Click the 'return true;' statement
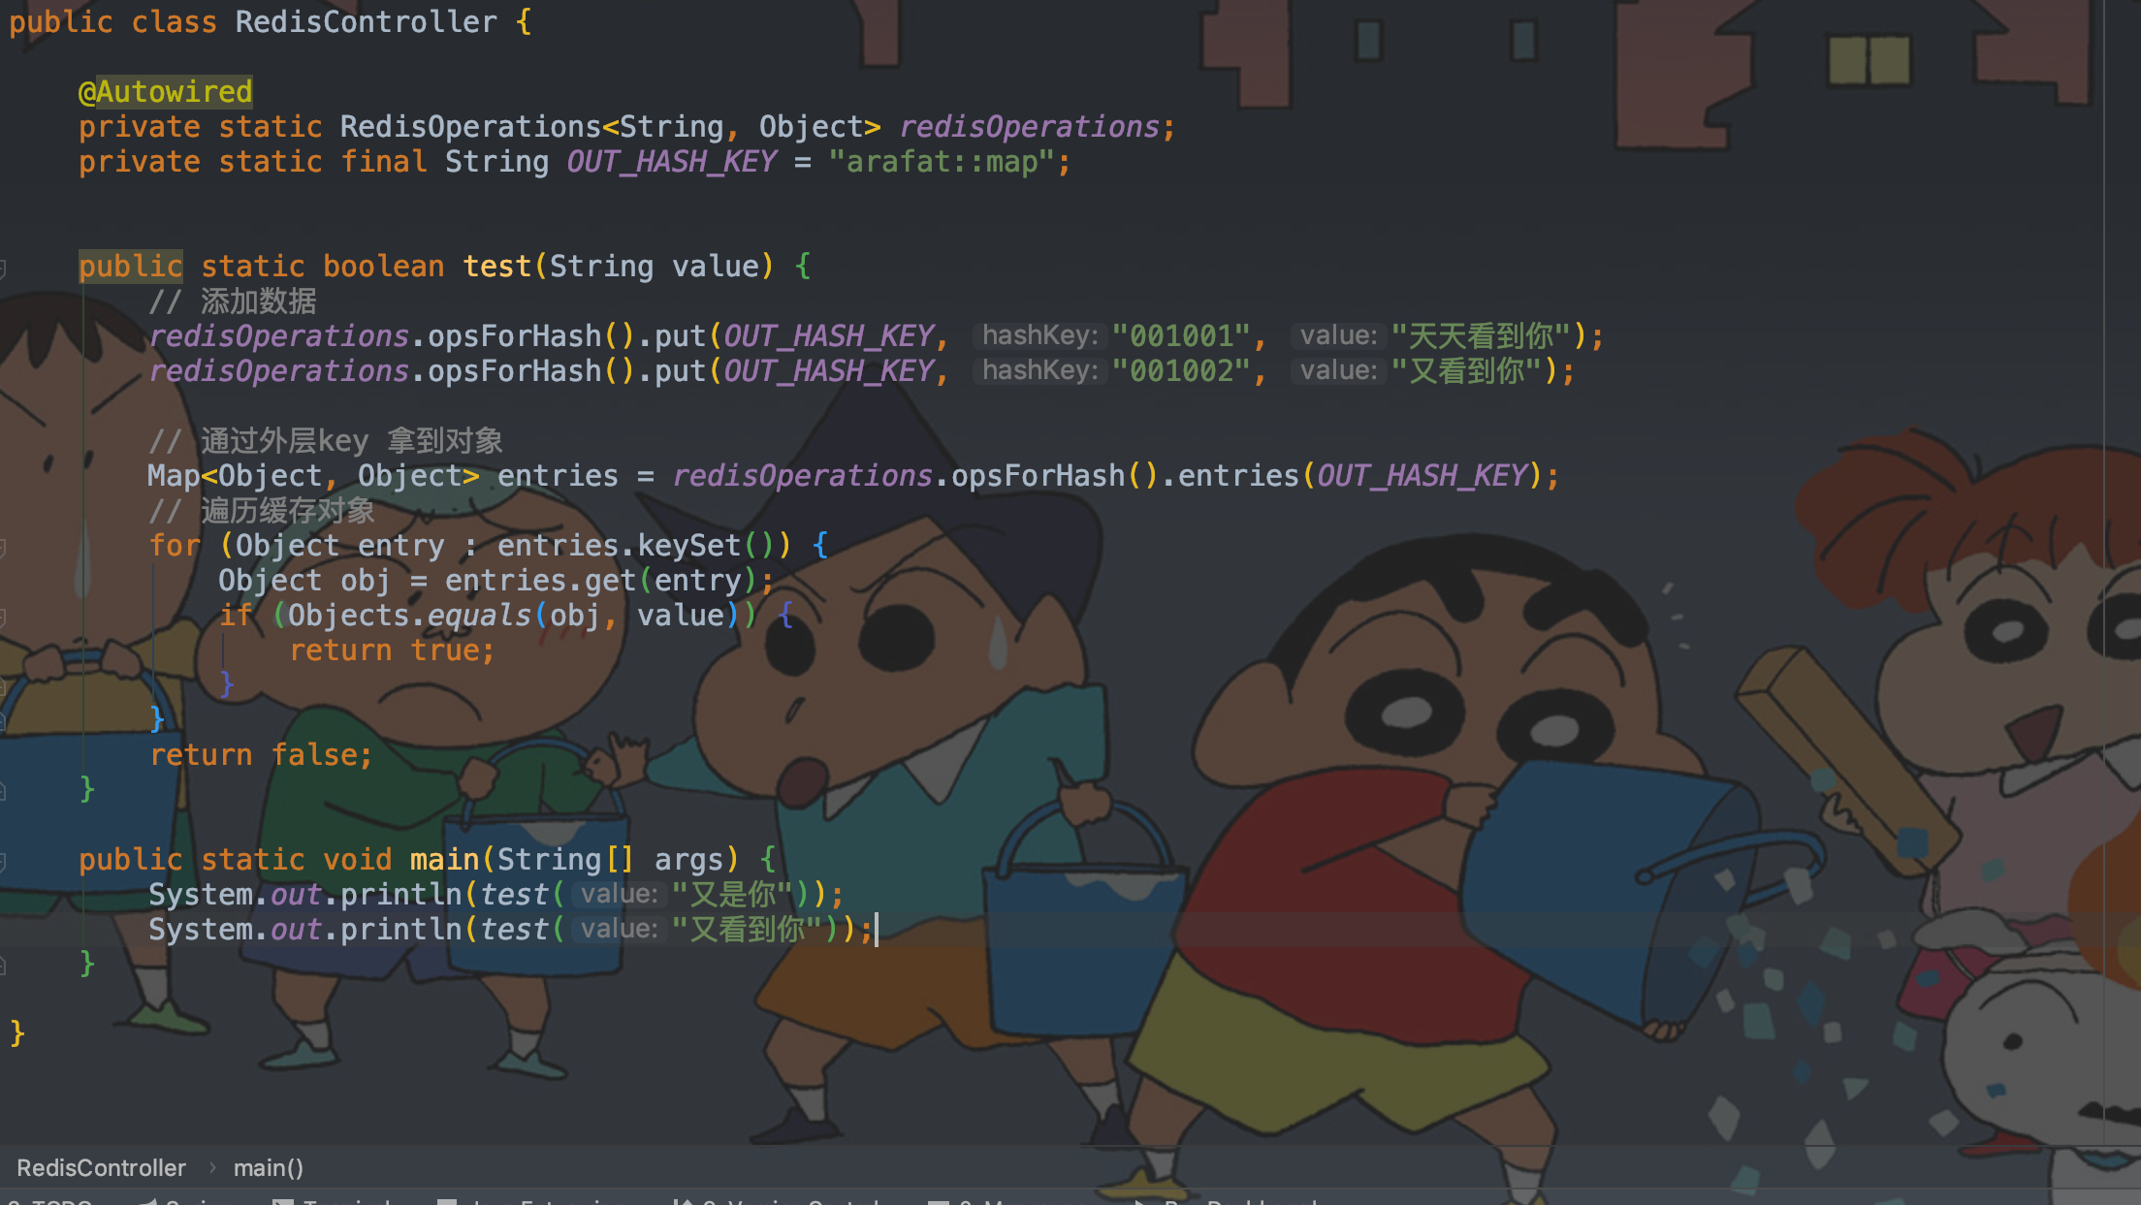Viewport: 2141px width, 1205px height. [392, 650]
